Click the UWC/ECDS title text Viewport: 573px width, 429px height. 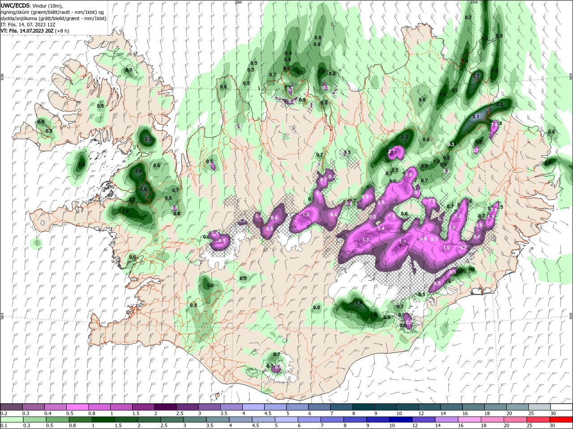(x=15, y=5)
